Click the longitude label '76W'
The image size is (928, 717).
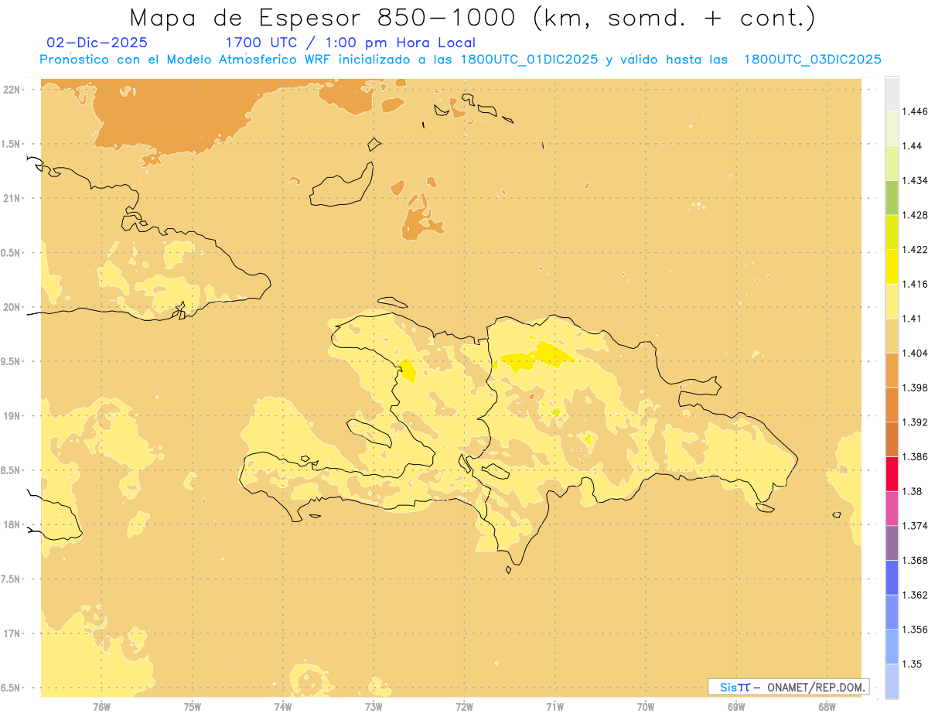101,707
